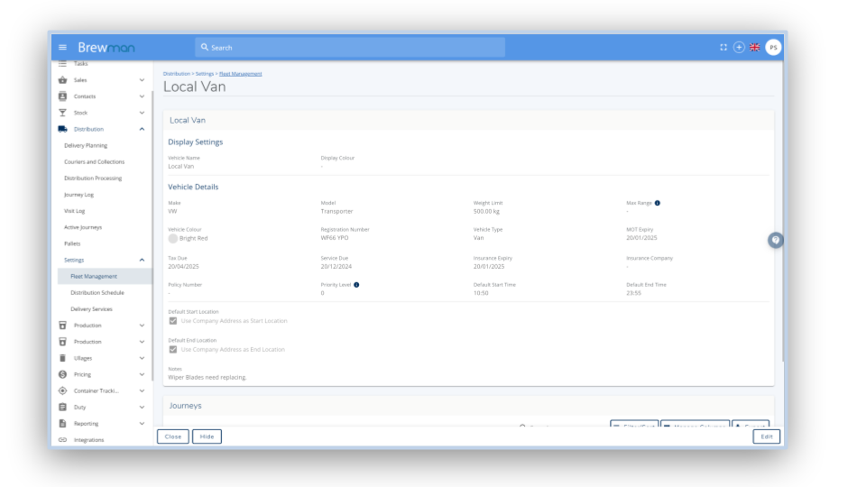
Task: Click the Contacts sidebar icon
Action: coord(62,96)
